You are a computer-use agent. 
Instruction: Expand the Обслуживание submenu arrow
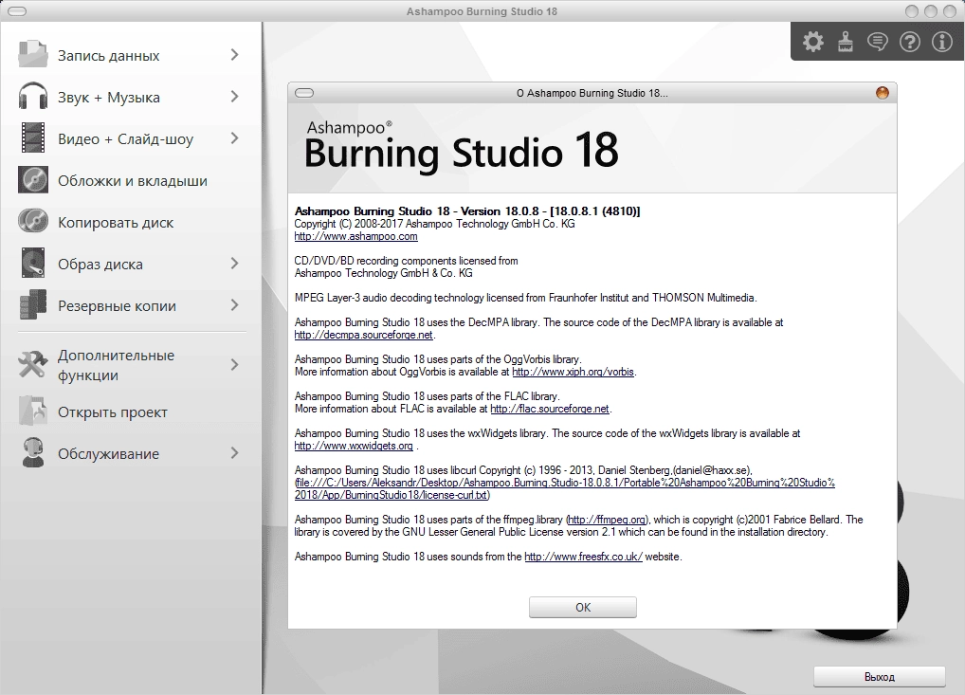point(234,453)
